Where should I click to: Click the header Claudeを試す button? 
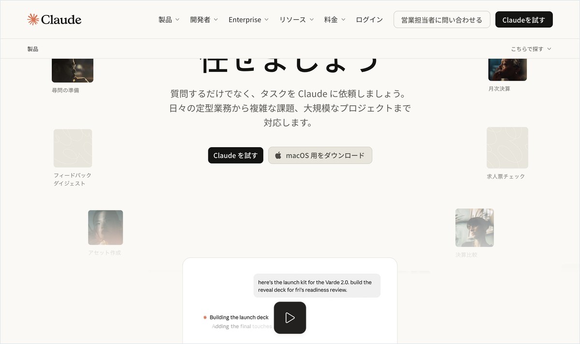(524, 20)
